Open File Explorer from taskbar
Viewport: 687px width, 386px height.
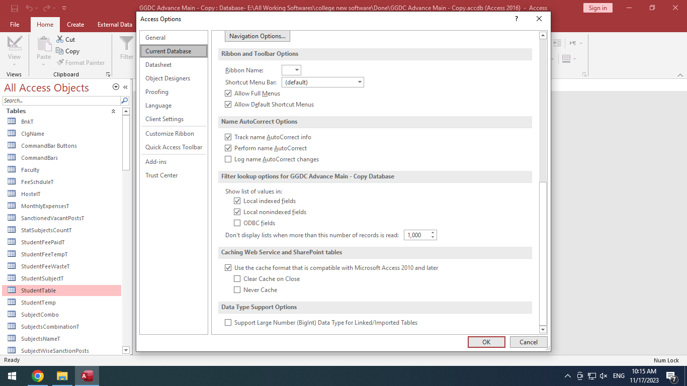tap(62, 376)
